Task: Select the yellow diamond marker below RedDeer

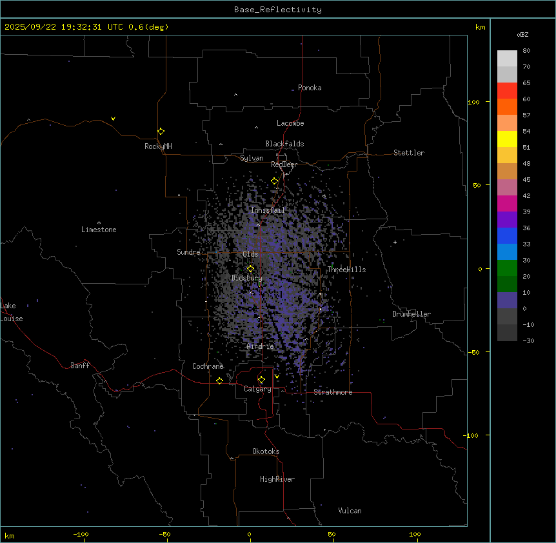Action: click(274, 181)
